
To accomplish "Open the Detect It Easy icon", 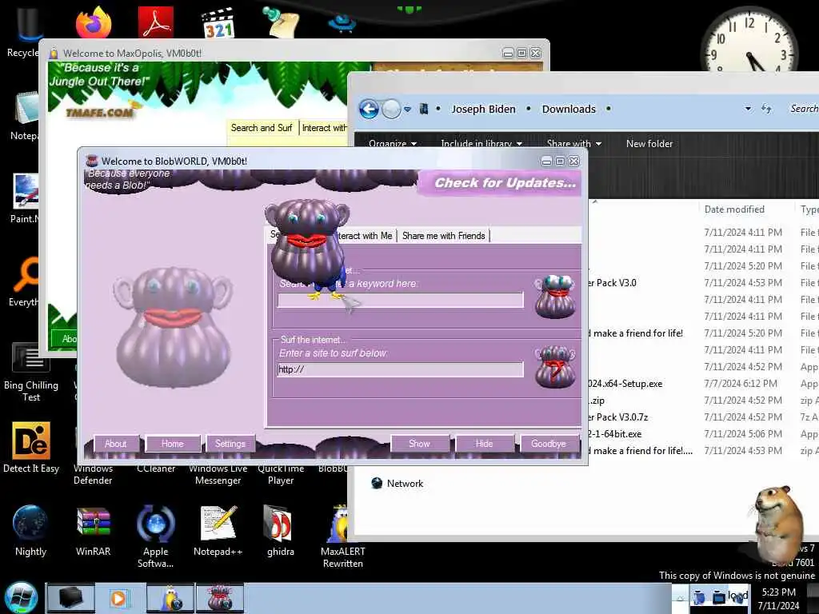I will click(31, 448).
